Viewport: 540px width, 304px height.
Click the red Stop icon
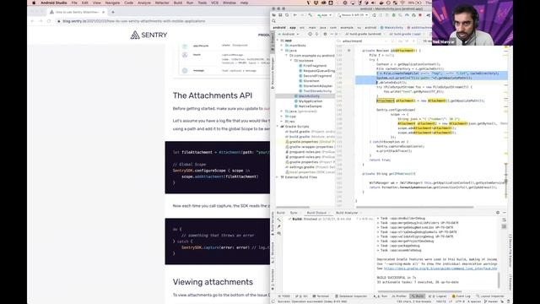[420, 15]
